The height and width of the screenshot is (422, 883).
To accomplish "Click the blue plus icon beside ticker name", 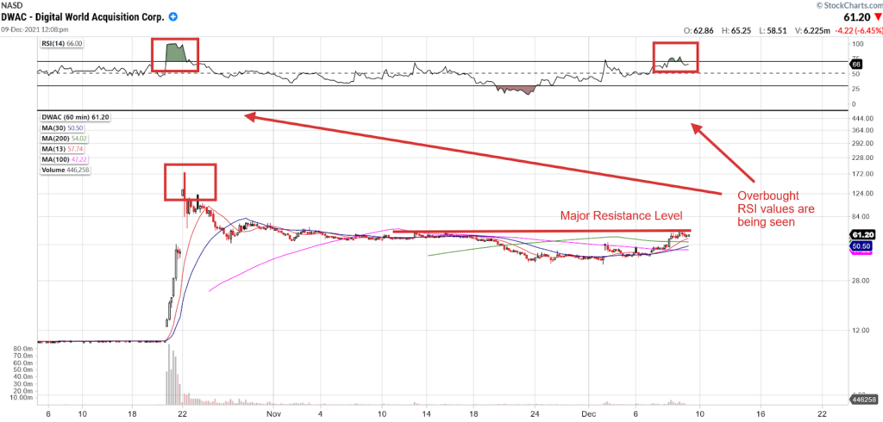I will pyautogui.click(x=173, y=17).
